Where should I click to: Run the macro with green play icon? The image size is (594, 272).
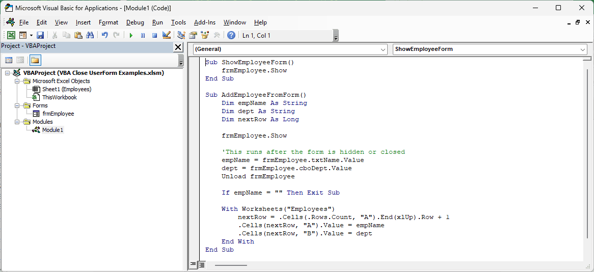tap(131, 35)
